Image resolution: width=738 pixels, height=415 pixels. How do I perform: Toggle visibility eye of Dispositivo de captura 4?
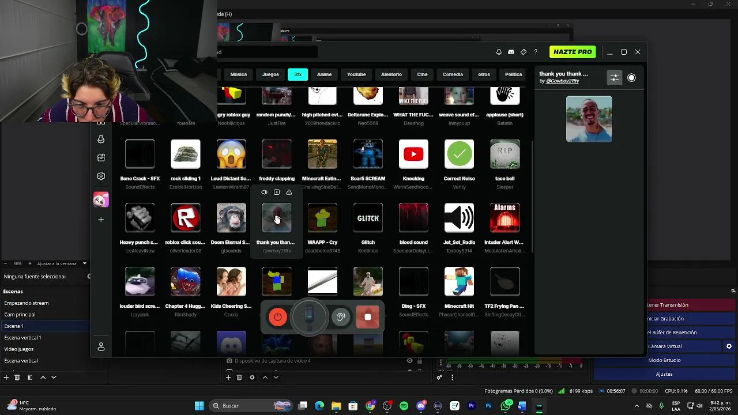point(410,361)
